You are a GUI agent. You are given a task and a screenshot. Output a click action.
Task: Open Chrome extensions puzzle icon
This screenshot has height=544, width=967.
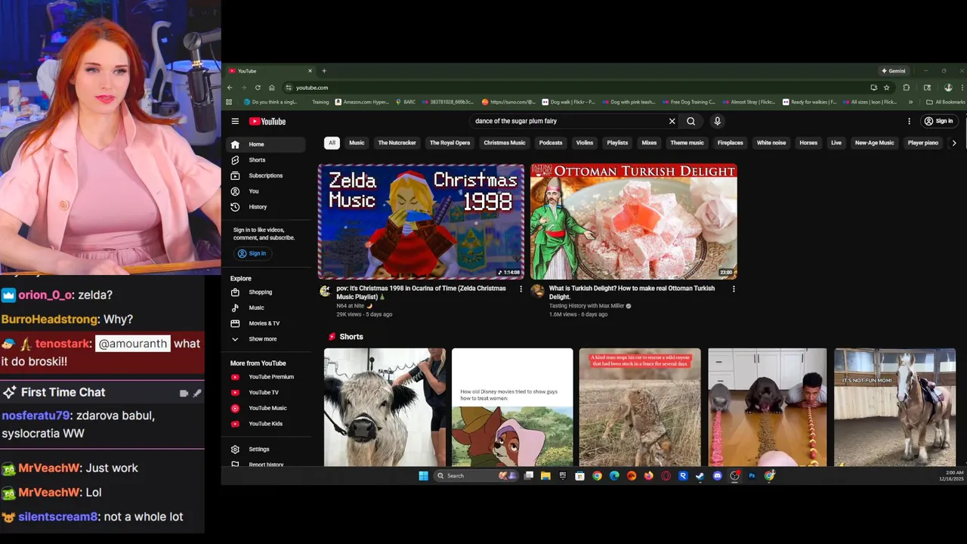pyautogui.click(x=907, y=88)
